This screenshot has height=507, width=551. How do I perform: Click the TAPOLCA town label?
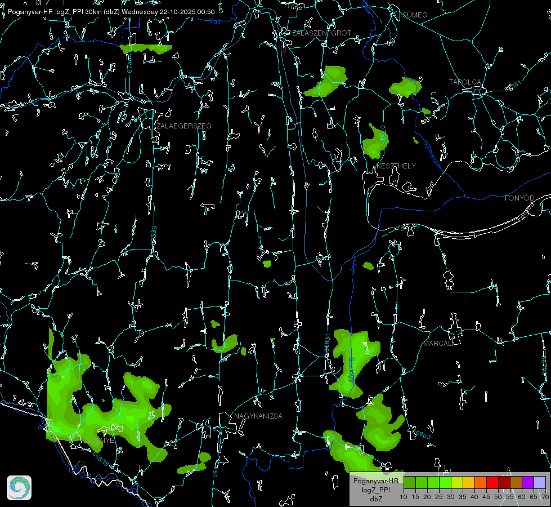[x=465, y=82]
